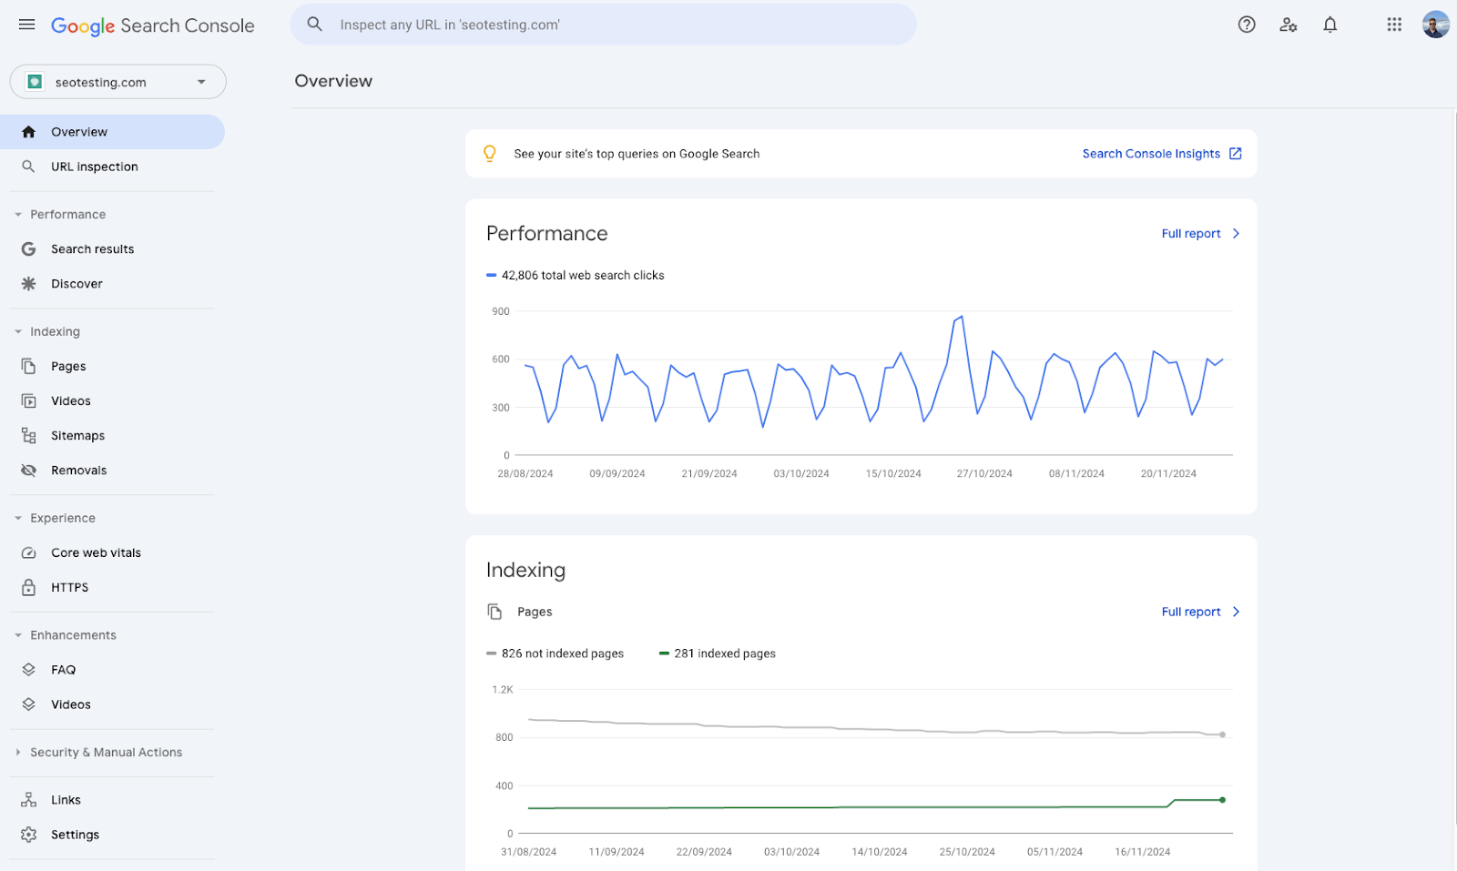
Task: Click the Videos icon under Enhancements
Action: pyautogui.click(x=29, y=704)
